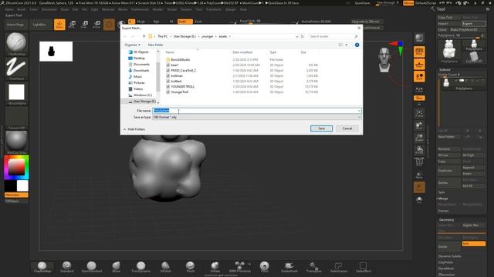
Task: Open the Born3dStudio folder
Action: [x=180, y=60]
